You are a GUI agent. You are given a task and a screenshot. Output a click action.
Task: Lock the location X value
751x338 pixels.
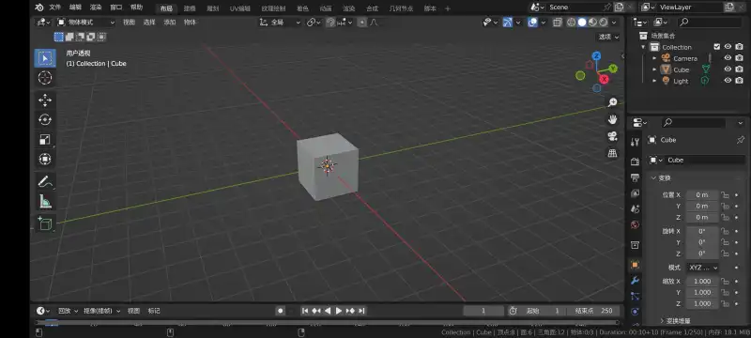[725, 195]
